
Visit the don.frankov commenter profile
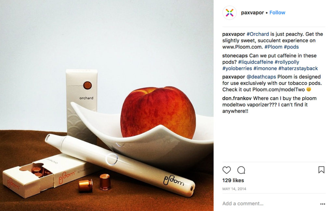tap(237, 98)
